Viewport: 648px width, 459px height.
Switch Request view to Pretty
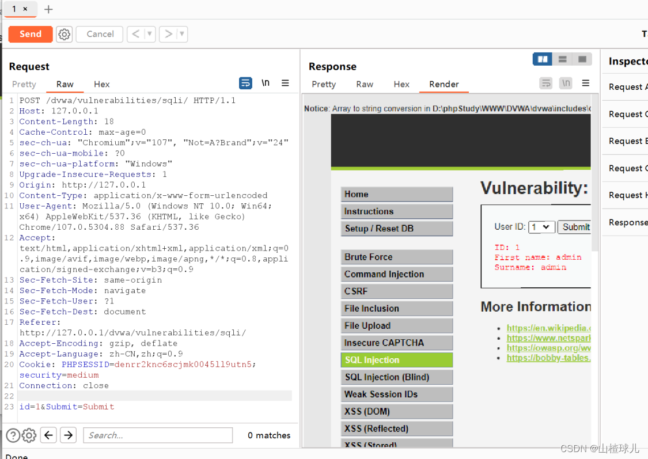24,84
